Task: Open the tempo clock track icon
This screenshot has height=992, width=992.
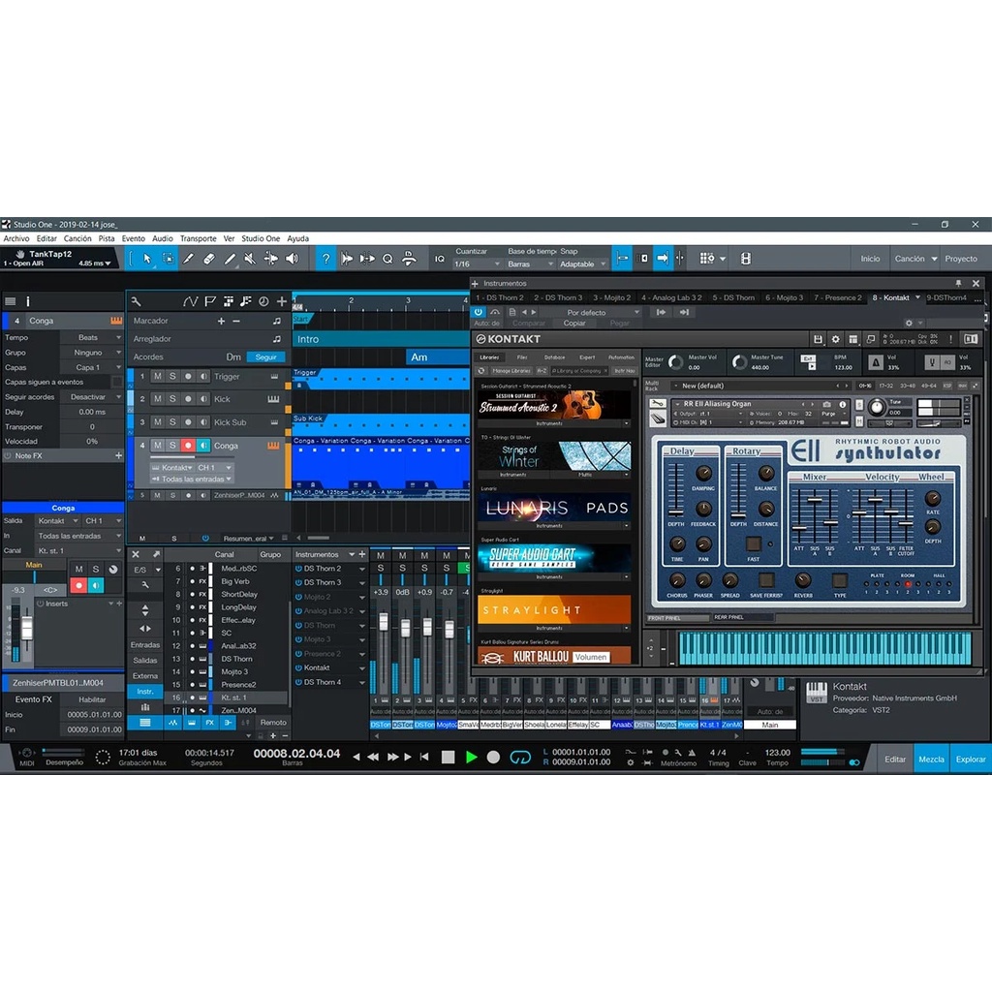Action: coord(263,302)
